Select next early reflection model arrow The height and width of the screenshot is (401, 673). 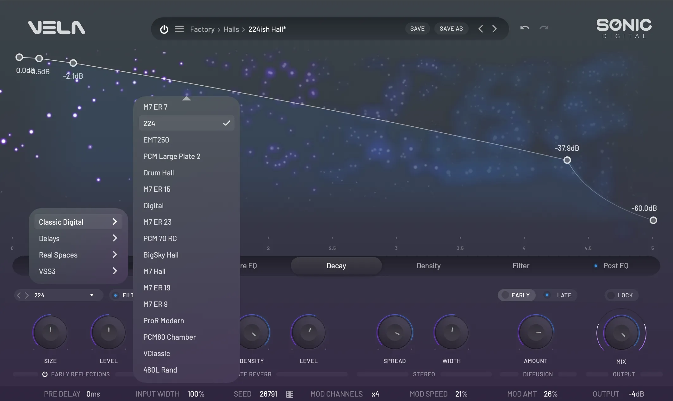click(27, 295)
